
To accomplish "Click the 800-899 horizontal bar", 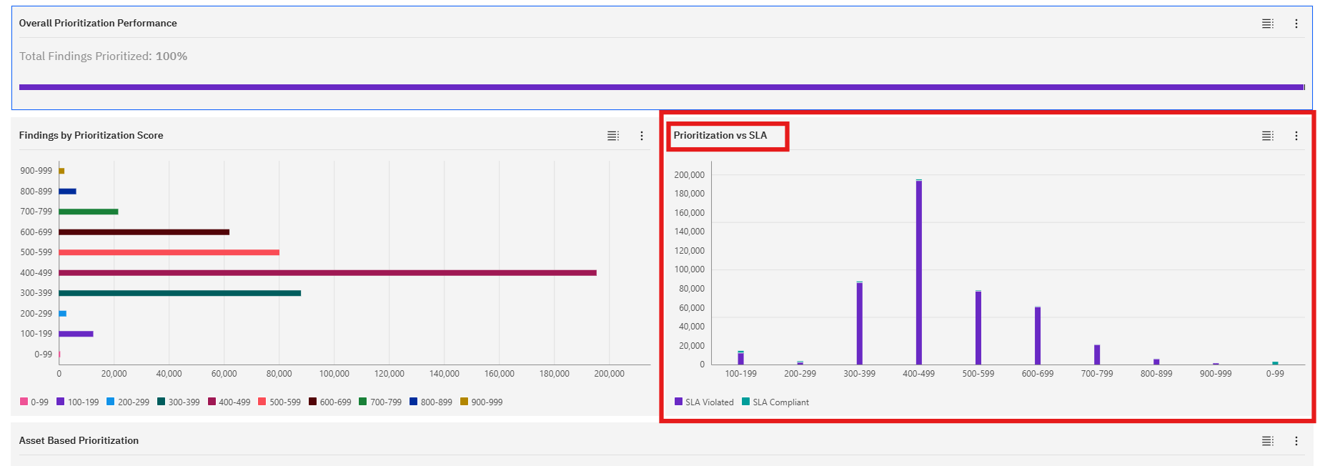I will click(x=67, y=192).
